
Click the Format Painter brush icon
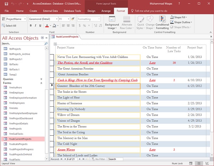pyautogui.click(x=73, y=19)
